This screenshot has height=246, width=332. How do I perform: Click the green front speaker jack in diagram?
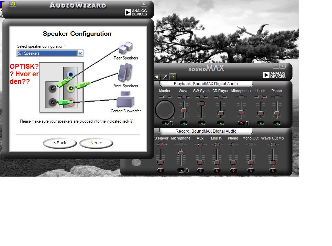[x=71, y=88]
